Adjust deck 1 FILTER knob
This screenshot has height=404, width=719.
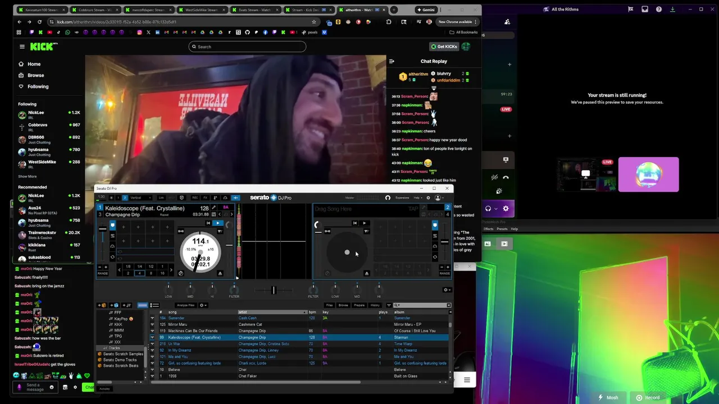click(234, 289)
